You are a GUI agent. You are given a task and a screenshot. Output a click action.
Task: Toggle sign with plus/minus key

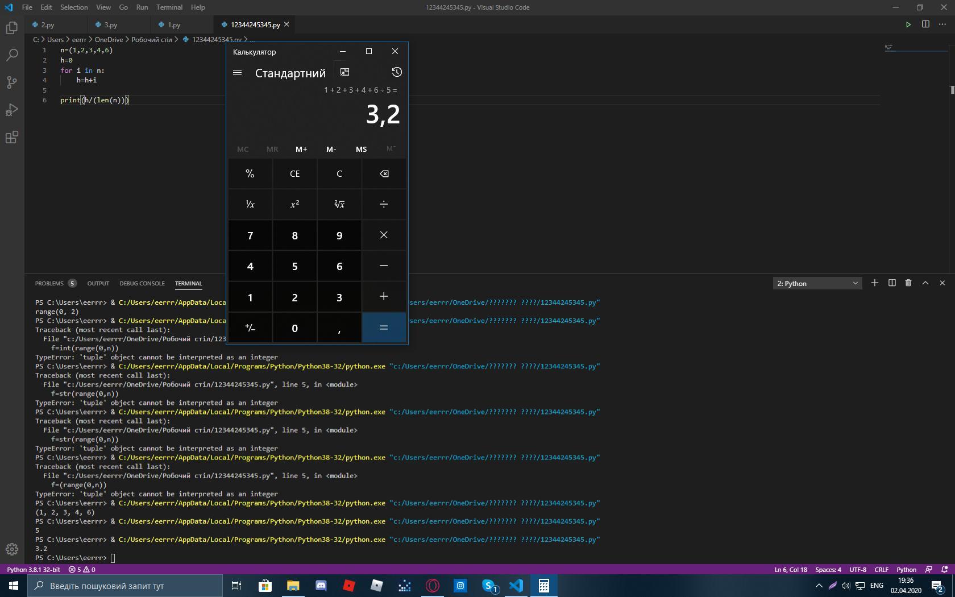[x=250, y=328]
